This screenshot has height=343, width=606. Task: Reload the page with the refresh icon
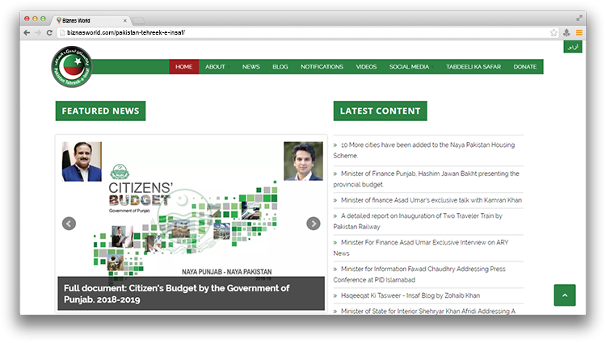[50, 32]
